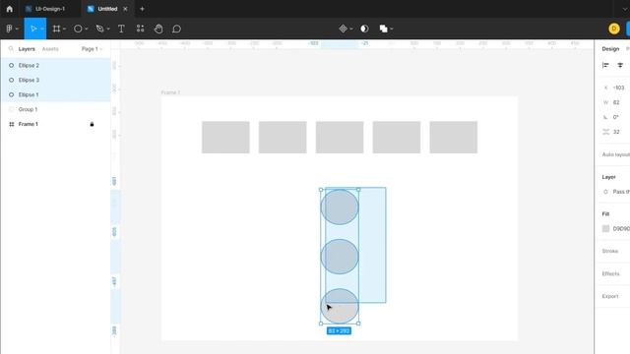Open the shape tools dropdown arrow
This screenshot has height=354, width=630.
tap(87, 29)
